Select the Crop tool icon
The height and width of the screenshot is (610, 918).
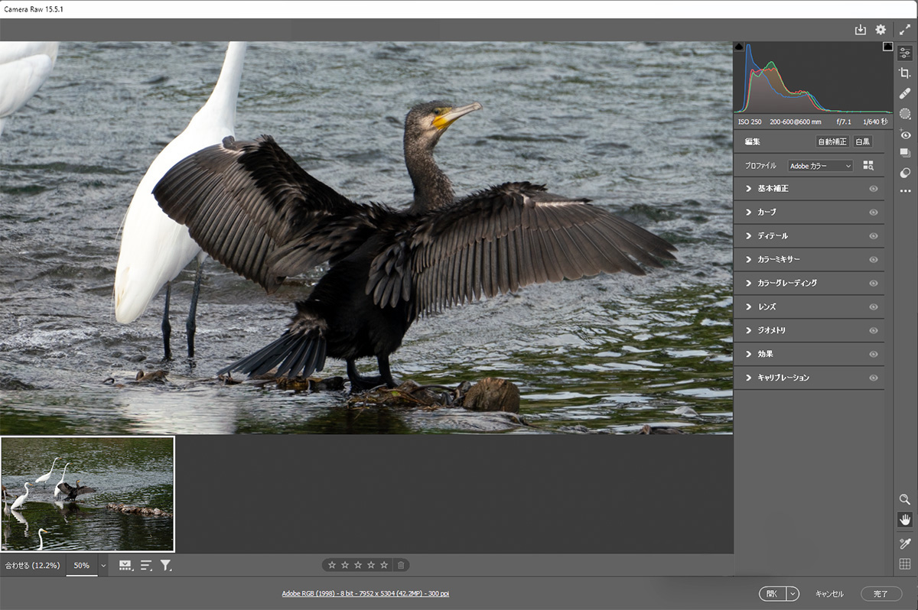pos(905,73)
